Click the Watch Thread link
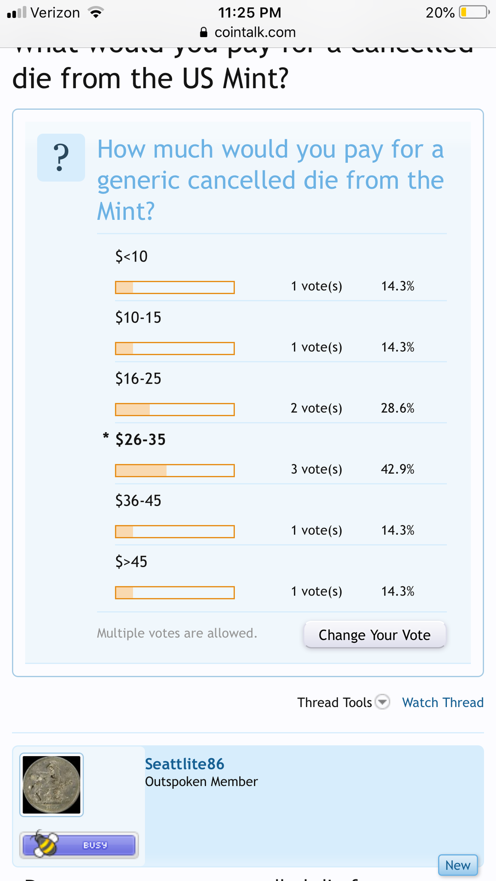The width and height of the screenshot is (496, 881). [443, 703]
